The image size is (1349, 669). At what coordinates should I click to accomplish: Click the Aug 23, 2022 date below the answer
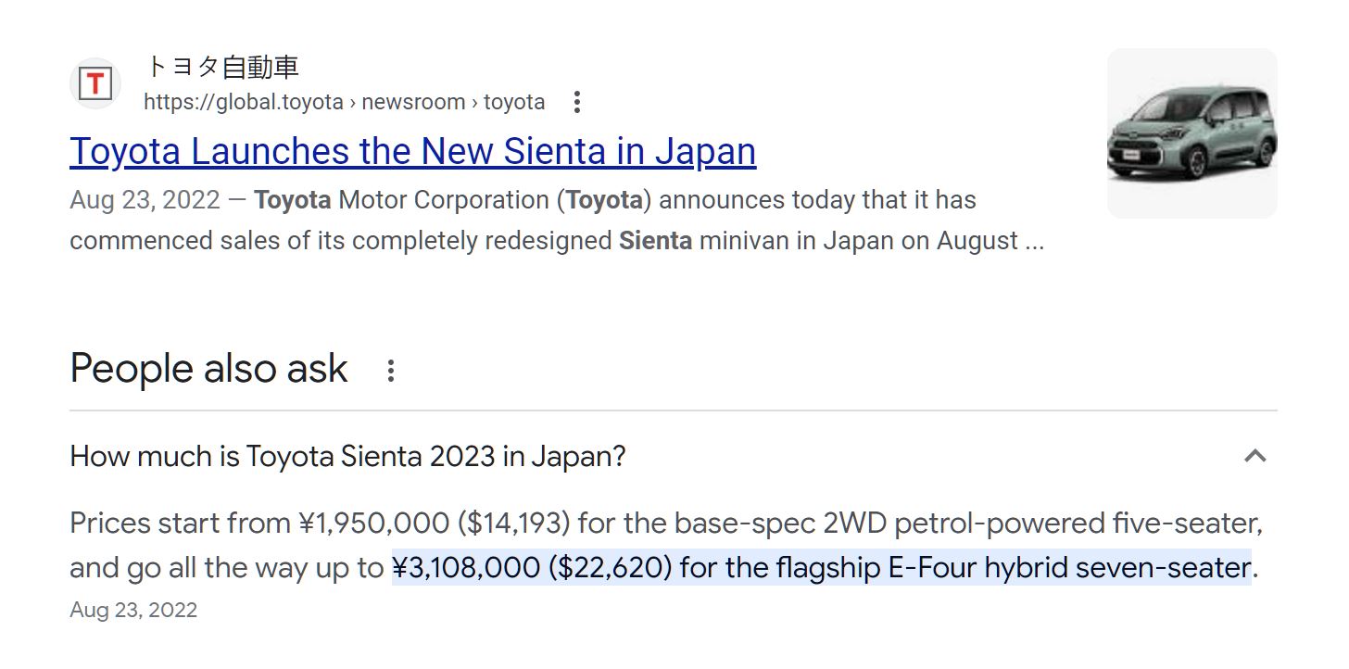(x=133, y=610)
